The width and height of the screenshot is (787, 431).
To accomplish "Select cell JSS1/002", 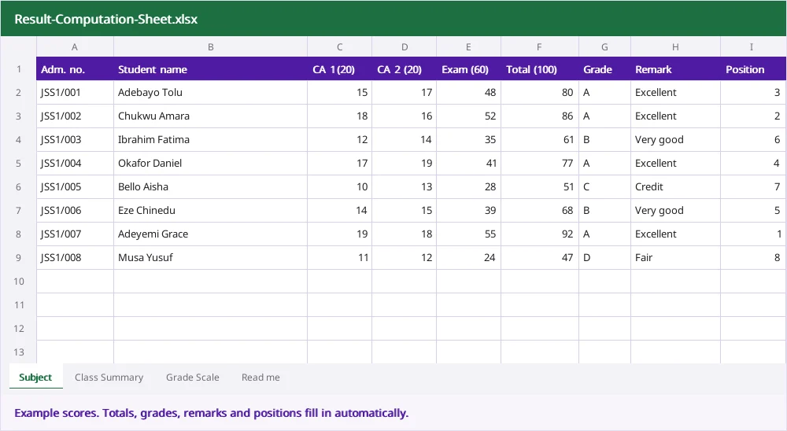I will [75, 116].
